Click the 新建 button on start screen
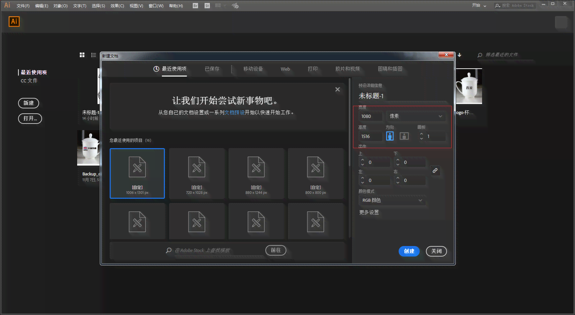 (x=29, y=103)
